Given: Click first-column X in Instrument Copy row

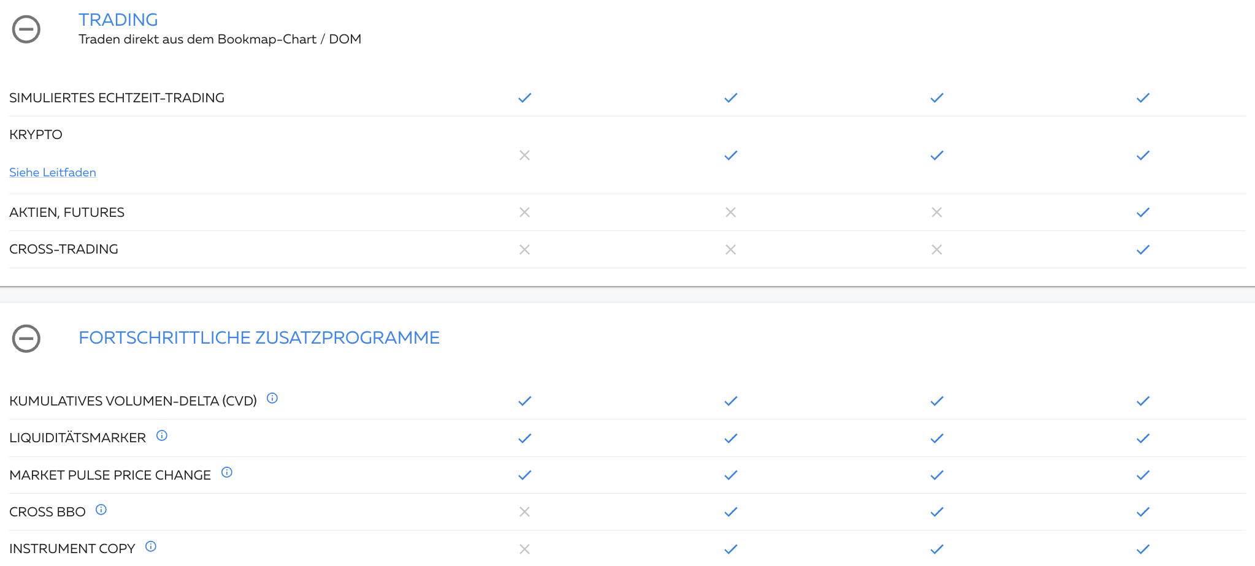Looking at the screenshot, I should click(x=524, y=549).
